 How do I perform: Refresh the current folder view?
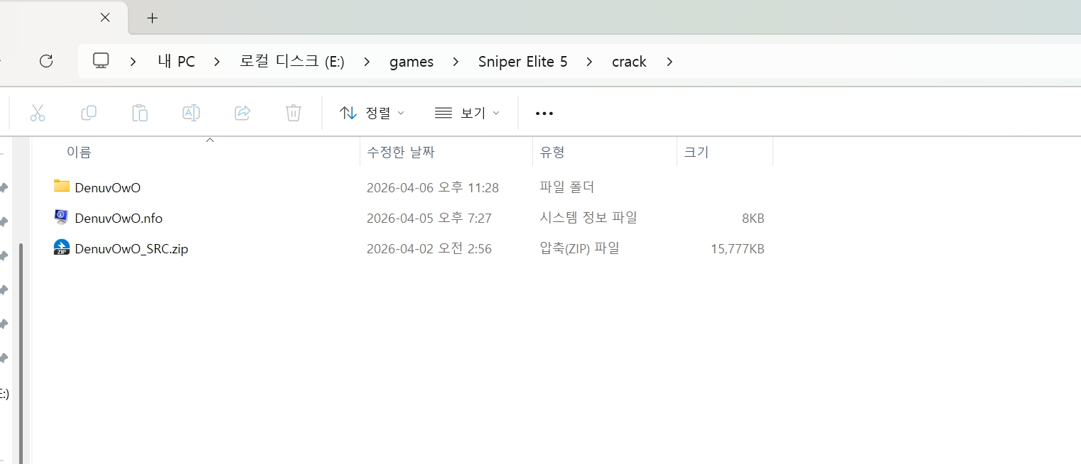coord(46,61)
